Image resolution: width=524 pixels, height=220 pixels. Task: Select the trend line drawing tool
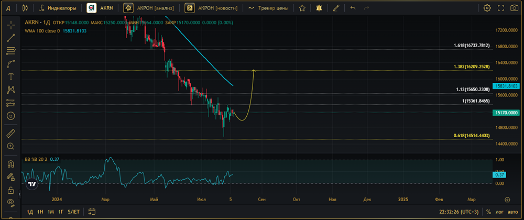10,38
